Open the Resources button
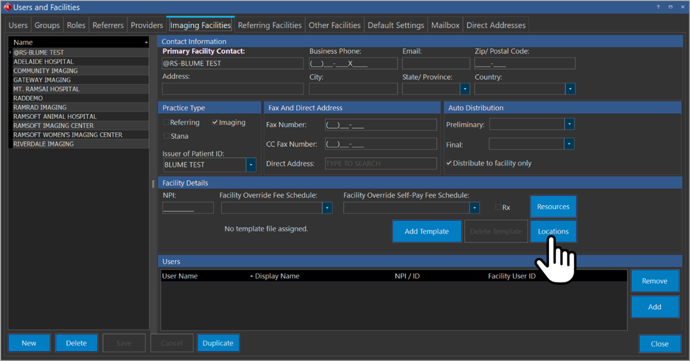The image size is (690, 361). pyautogui.click(x=553, y=206)
